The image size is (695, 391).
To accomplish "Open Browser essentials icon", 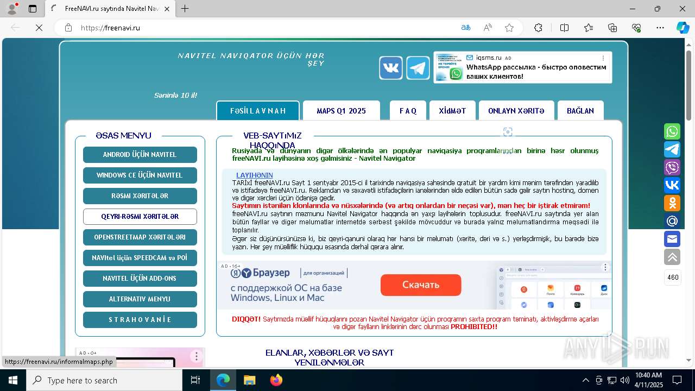I will [636, 28].
